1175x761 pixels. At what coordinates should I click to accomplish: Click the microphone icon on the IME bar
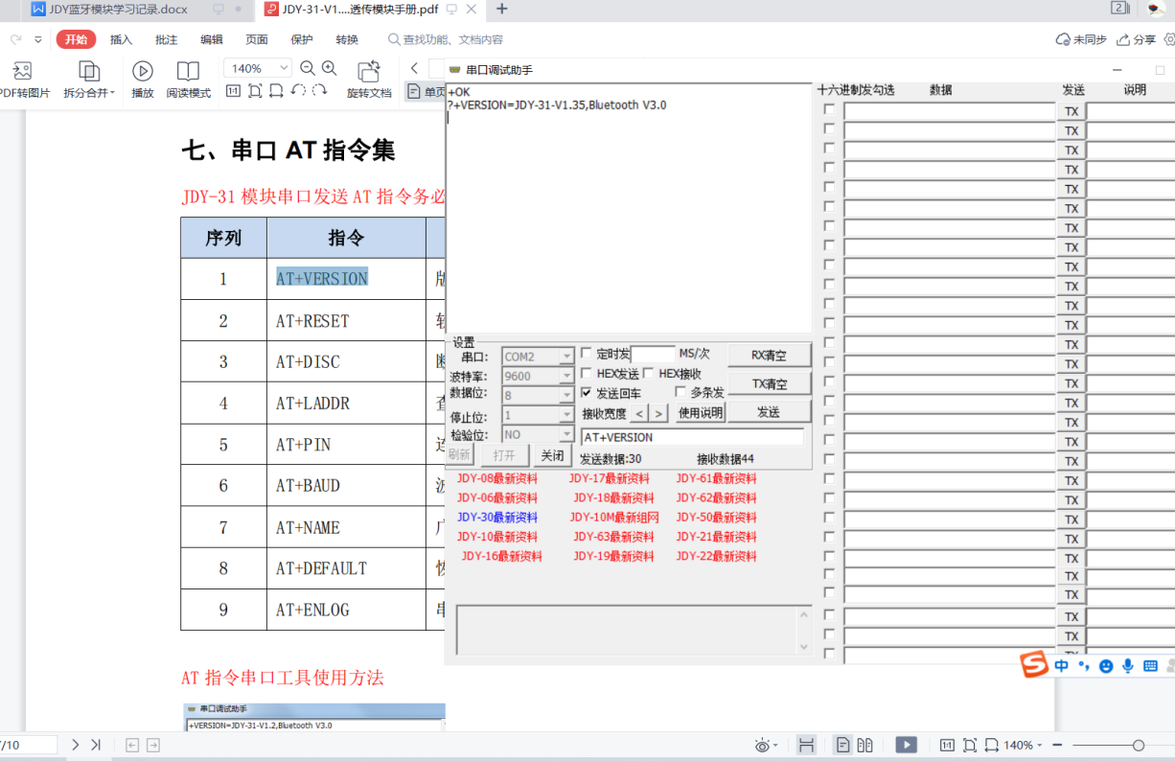(1128, 665)
